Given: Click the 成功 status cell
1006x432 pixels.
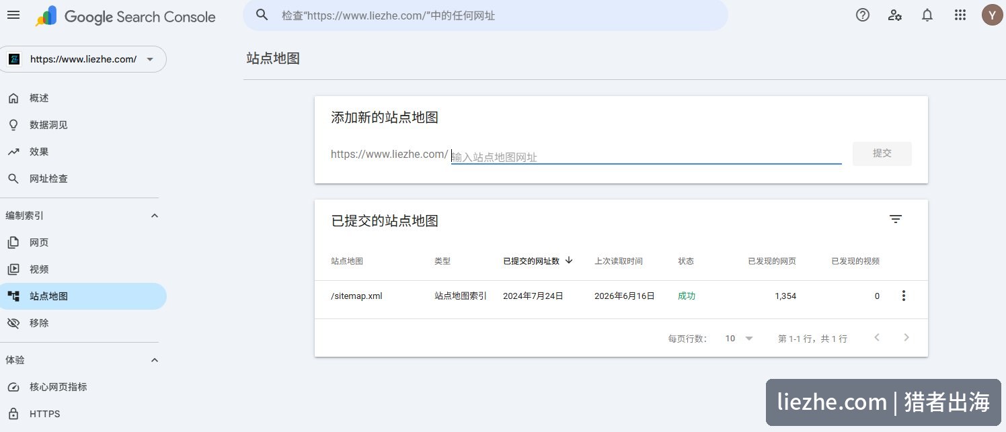Looking at the screenshot, I should [x=687, y=296].
